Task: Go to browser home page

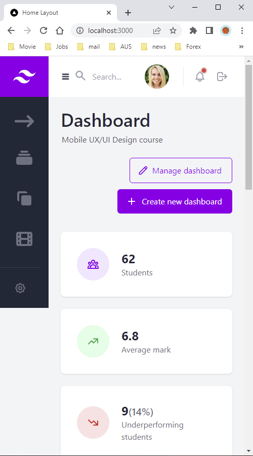Action: coord(60,30)
